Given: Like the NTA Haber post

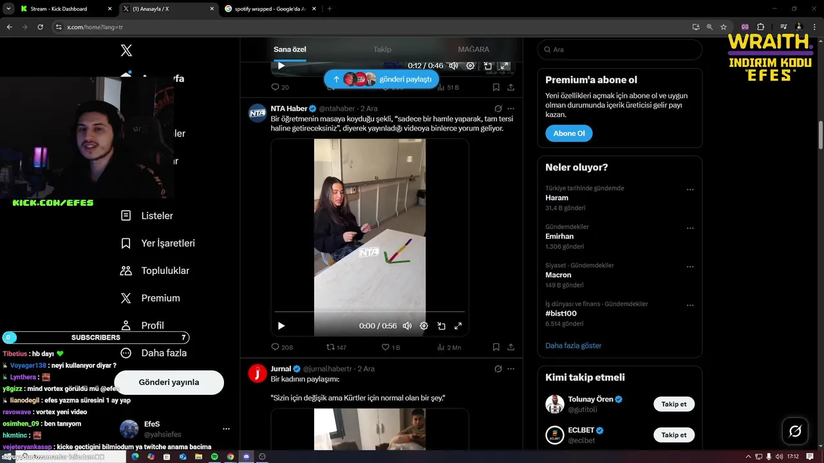Looking at the screenshot, I should tap(391, 347).
